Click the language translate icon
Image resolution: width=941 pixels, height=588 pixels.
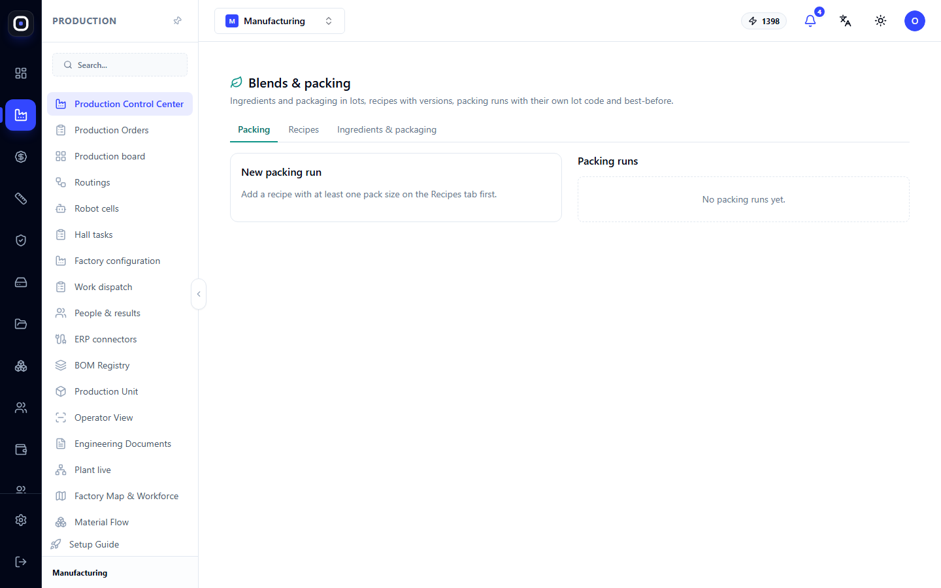coord(846,21)
